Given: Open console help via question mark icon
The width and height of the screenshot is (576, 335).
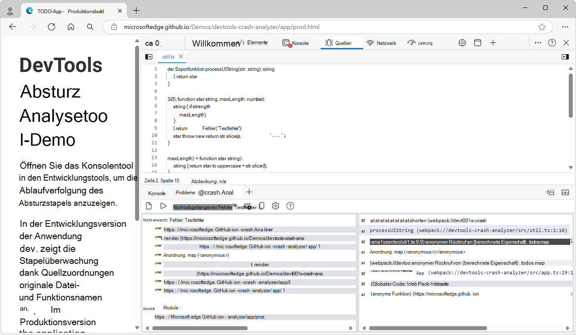Looking at the screenshot, I should click(x=290, y=206).
